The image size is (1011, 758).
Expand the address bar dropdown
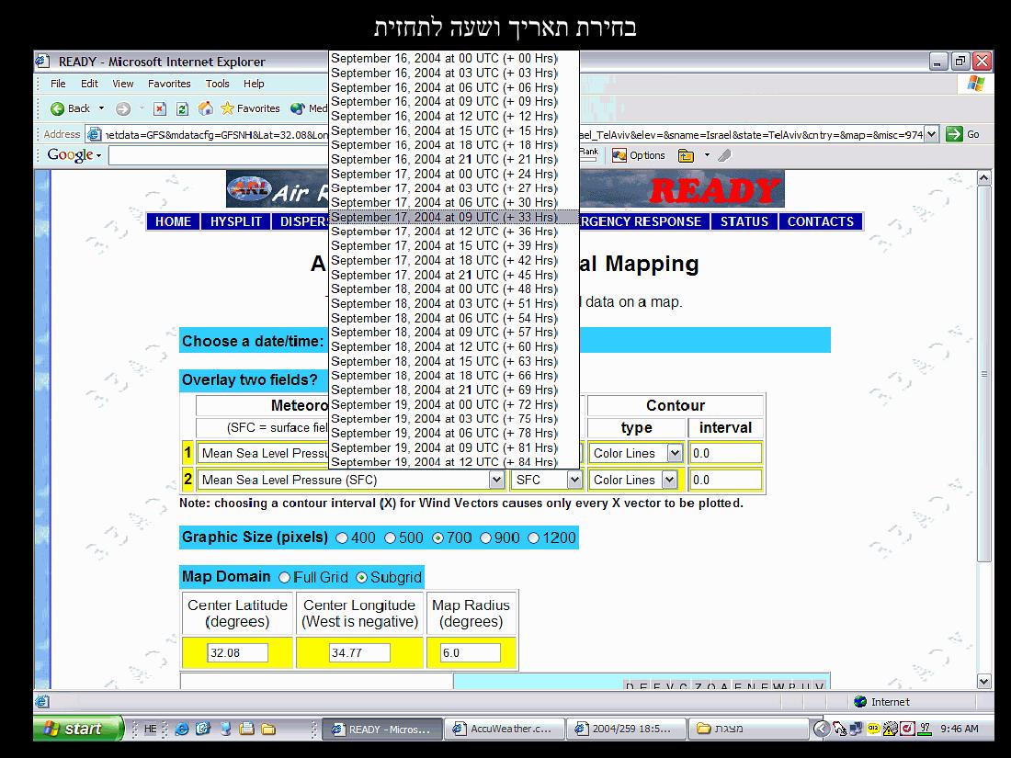[931, 134]
